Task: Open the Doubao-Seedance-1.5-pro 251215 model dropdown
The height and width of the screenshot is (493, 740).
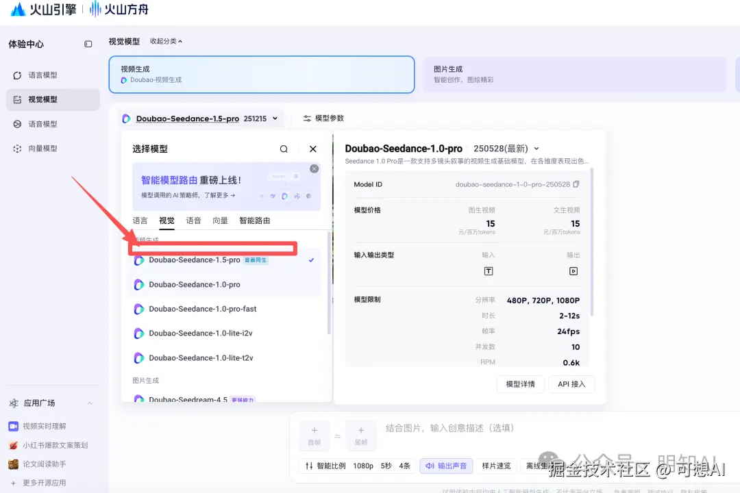Action: [201, 118]
